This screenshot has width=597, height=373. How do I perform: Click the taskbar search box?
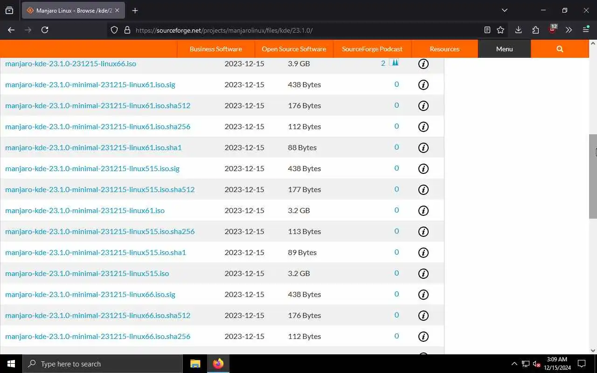(x=103, y=364)
